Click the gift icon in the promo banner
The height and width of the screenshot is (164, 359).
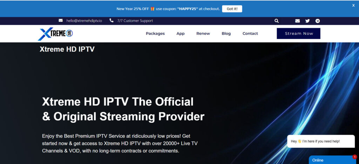click(153, 9)
